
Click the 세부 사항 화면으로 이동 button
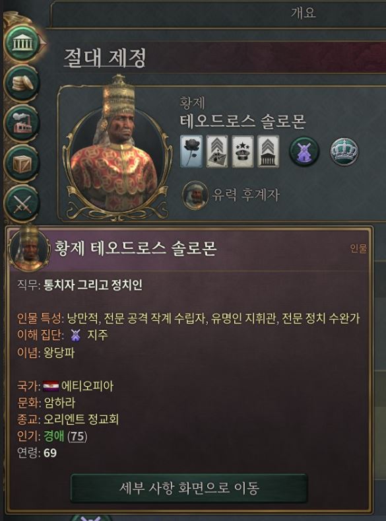click(189, 488)
